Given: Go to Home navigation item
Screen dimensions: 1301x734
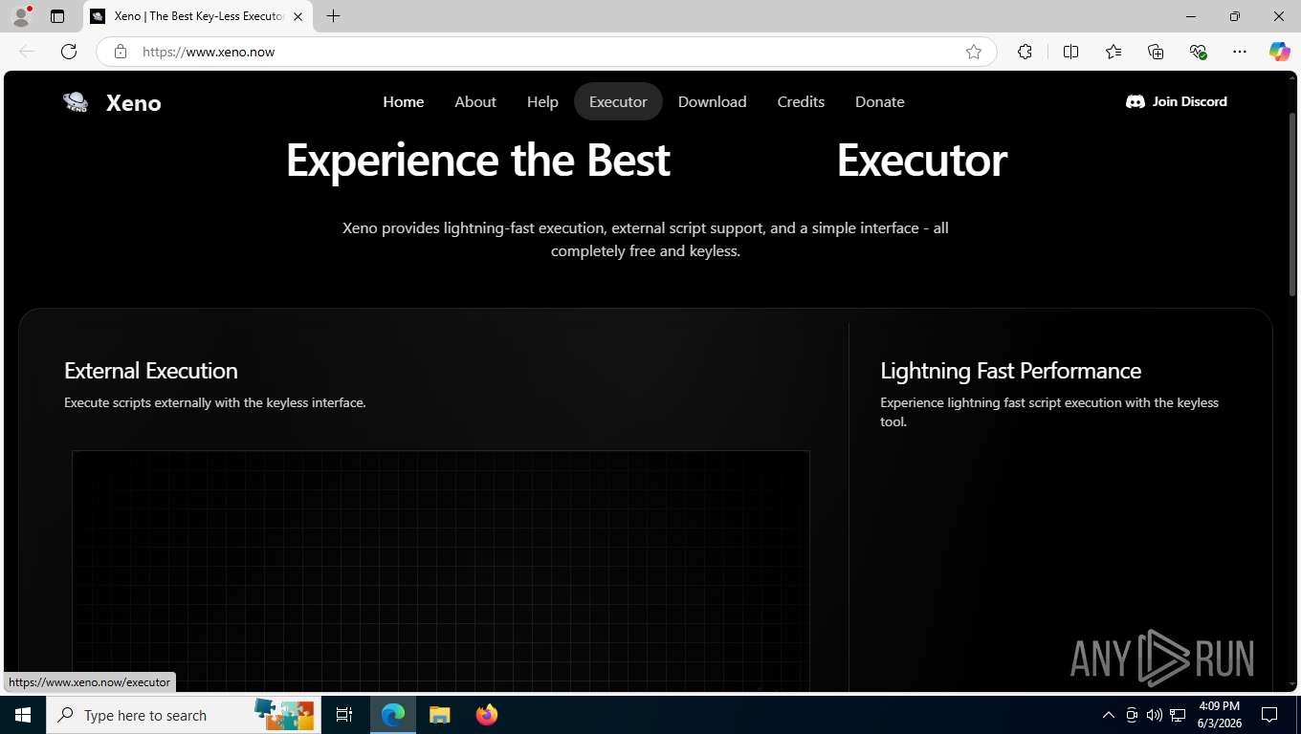Looking at the screenshot, I should [x=404, y=101].
